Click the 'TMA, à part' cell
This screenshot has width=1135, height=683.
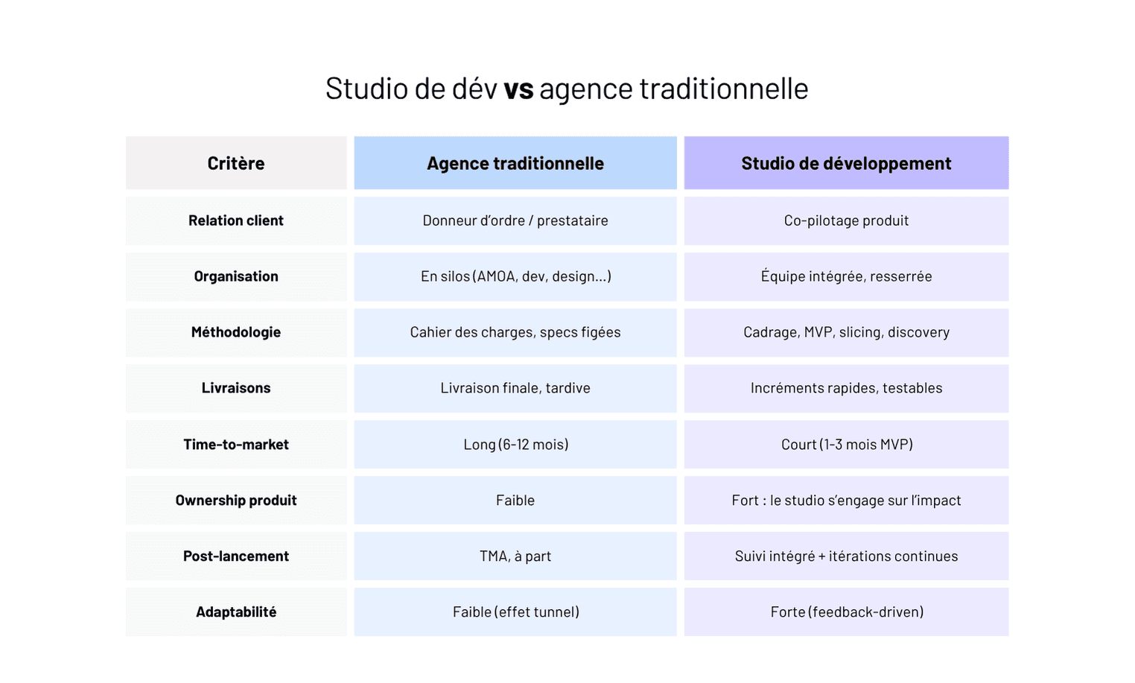tap(515, 556)
